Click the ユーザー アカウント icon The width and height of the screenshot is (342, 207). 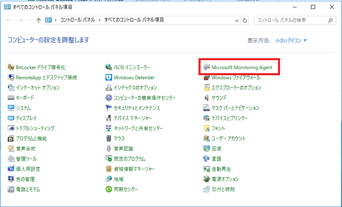click(206, 138)
